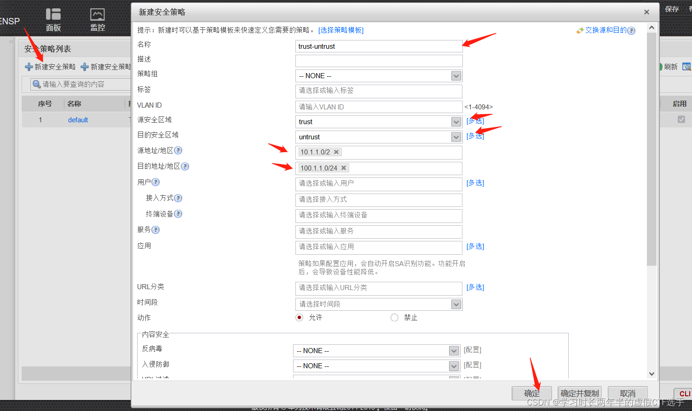Screen dimensions: 692x411
Task: Click the URL分类 input field
Action: pos(379,288)
